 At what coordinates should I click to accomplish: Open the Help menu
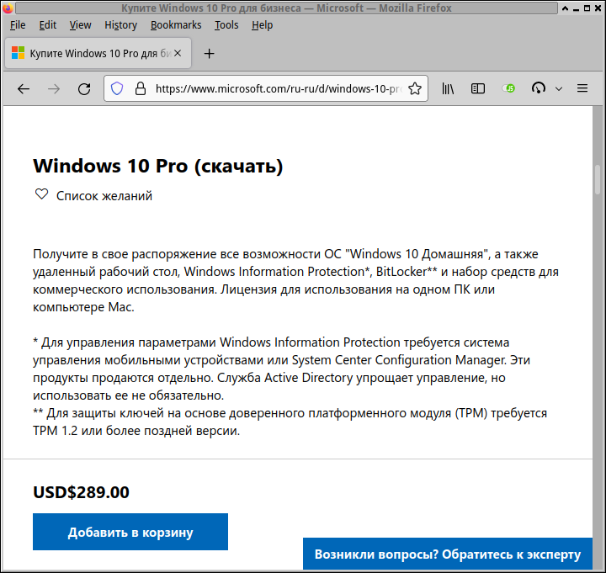(262, 25)
